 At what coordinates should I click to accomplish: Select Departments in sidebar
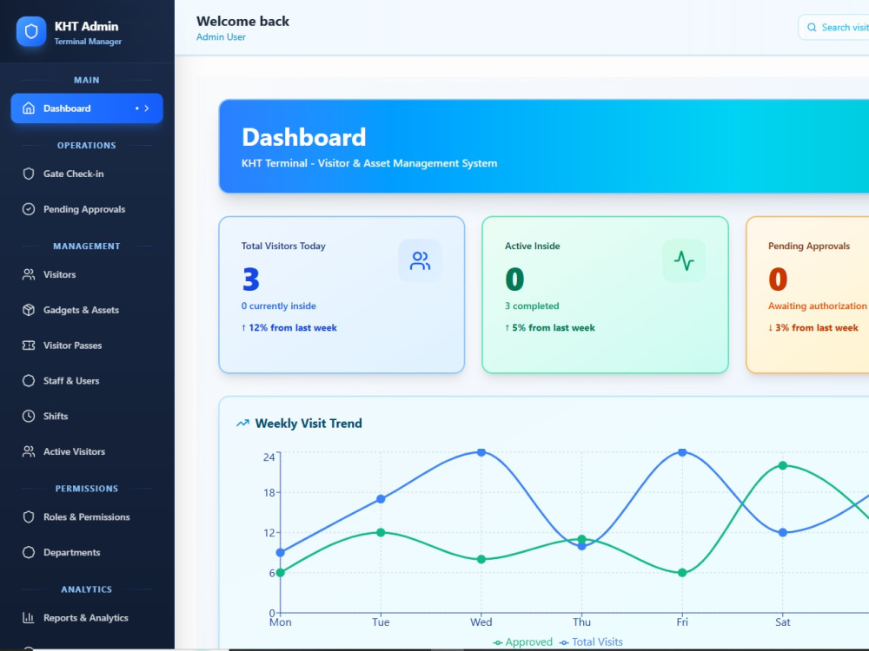coord(87,552)
